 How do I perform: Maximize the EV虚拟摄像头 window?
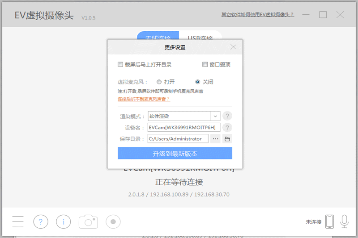point(323,15)
